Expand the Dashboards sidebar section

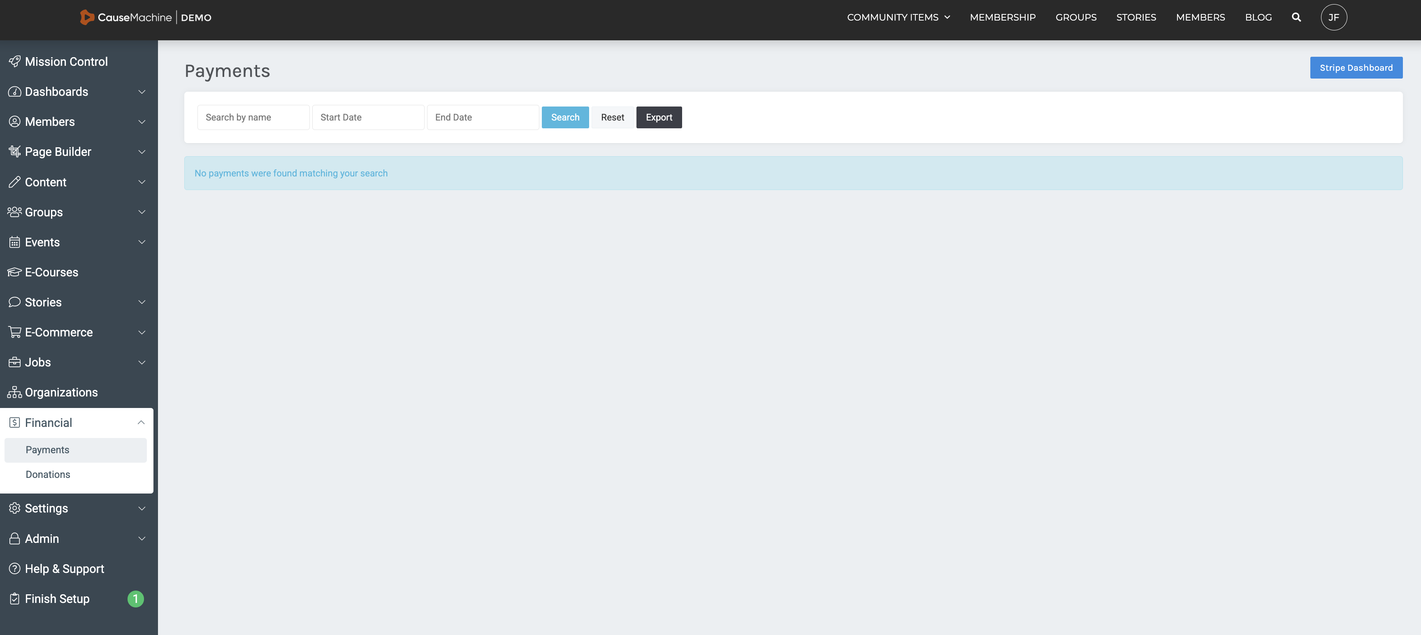(x=142, y=91)
